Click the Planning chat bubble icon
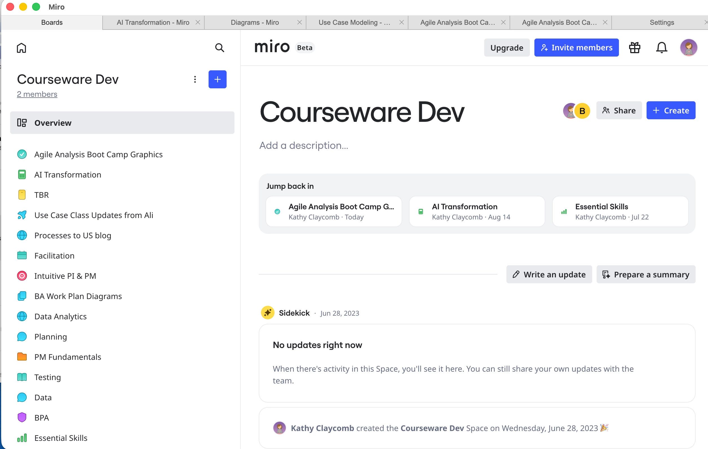The image size is (708, 449). tap(22, 336)
